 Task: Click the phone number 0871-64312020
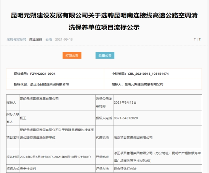click(126, 118)
